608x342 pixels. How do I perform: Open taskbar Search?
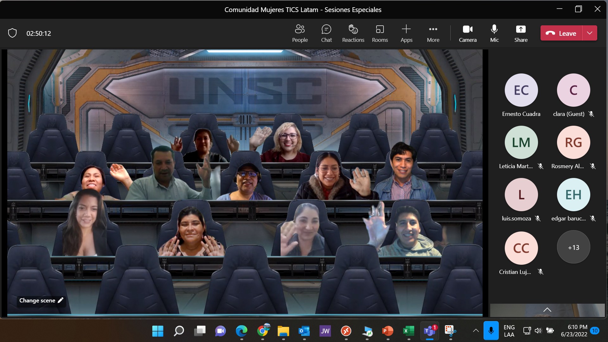(x=179, y=331)
